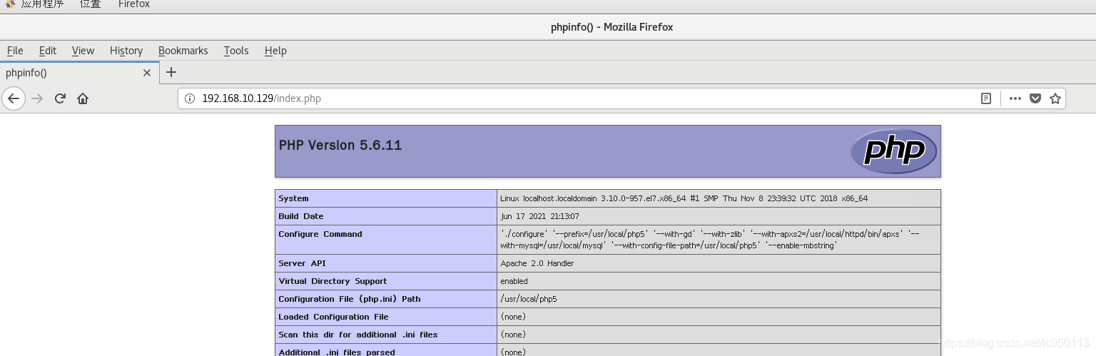The image size is (1096, 356).
Task: Open page actions three-dot menu
Action: pyautogui.click(x=1015, y=98)
